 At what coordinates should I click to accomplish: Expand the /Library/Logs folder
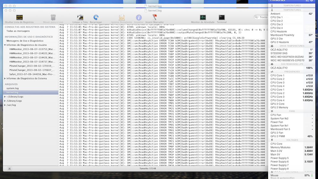[x=5, y=101]
